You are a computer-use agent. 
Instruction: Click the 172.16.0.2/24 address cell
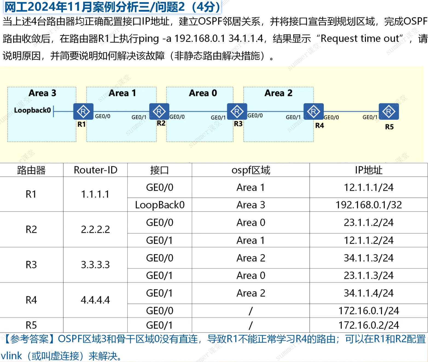368,325
